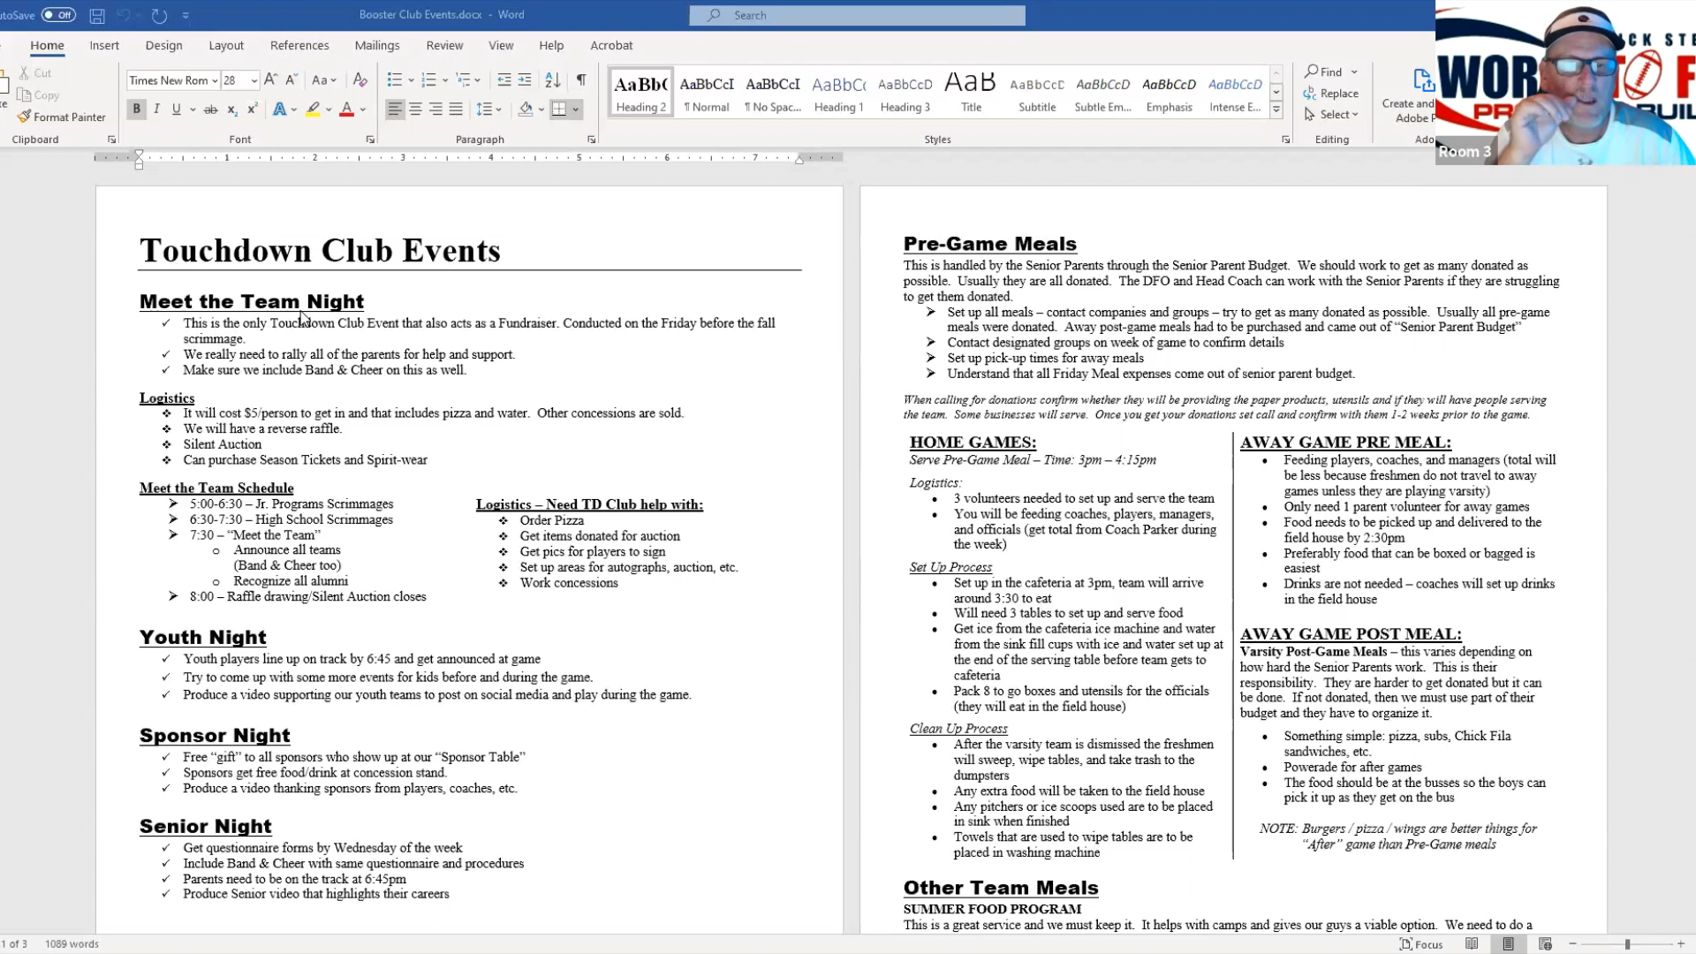Toggle Superscript formatting

tap(252, 110)
